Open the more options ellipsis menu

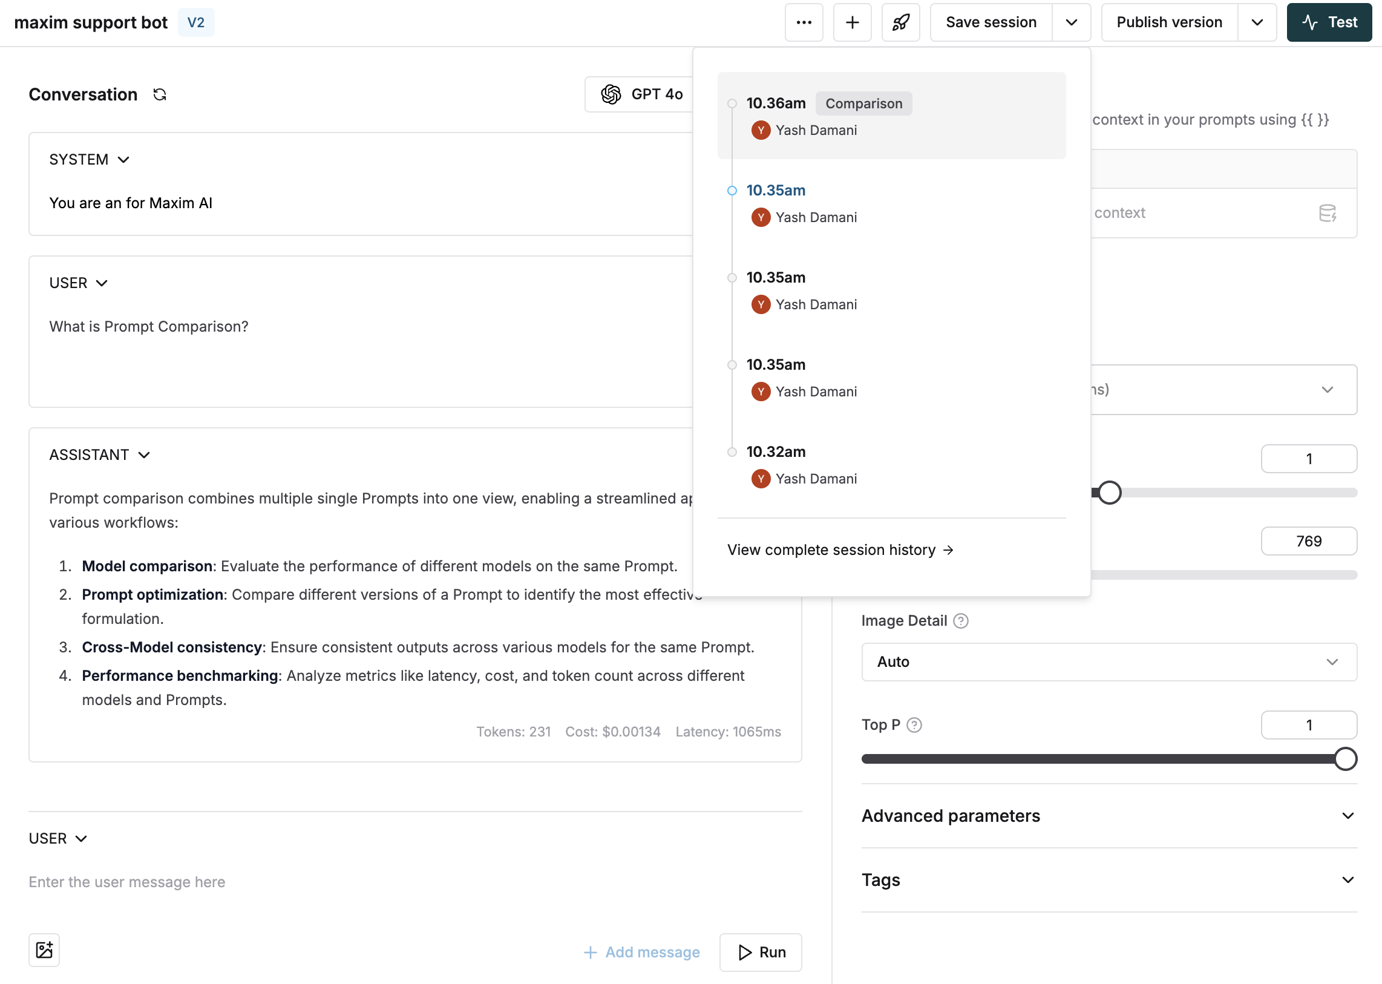(804, 22)
